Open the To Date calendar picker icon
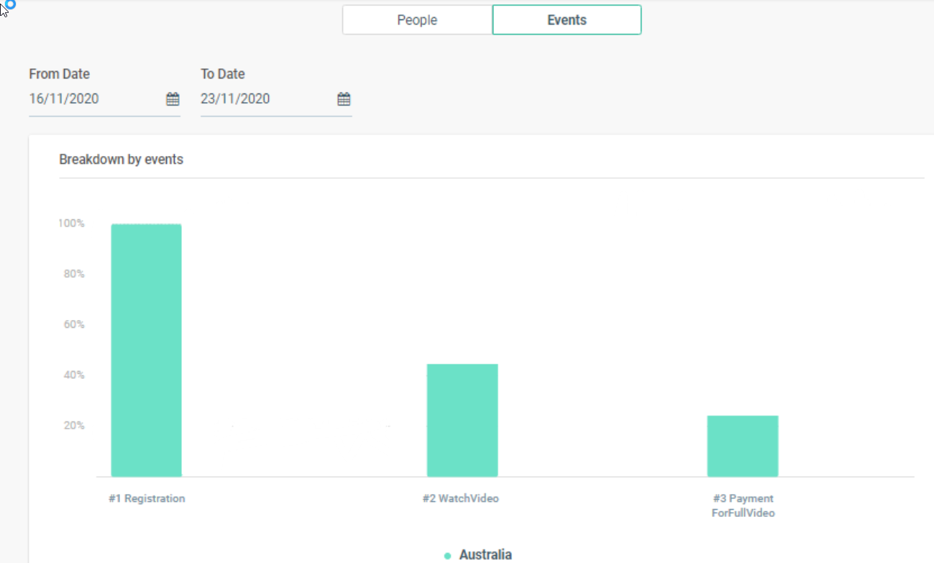 [x=344, y=99]
